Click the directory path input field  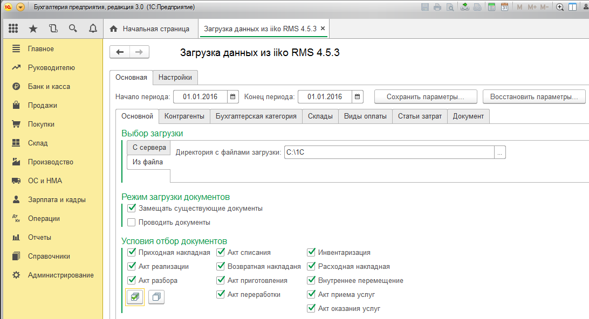tap(388, 153)
